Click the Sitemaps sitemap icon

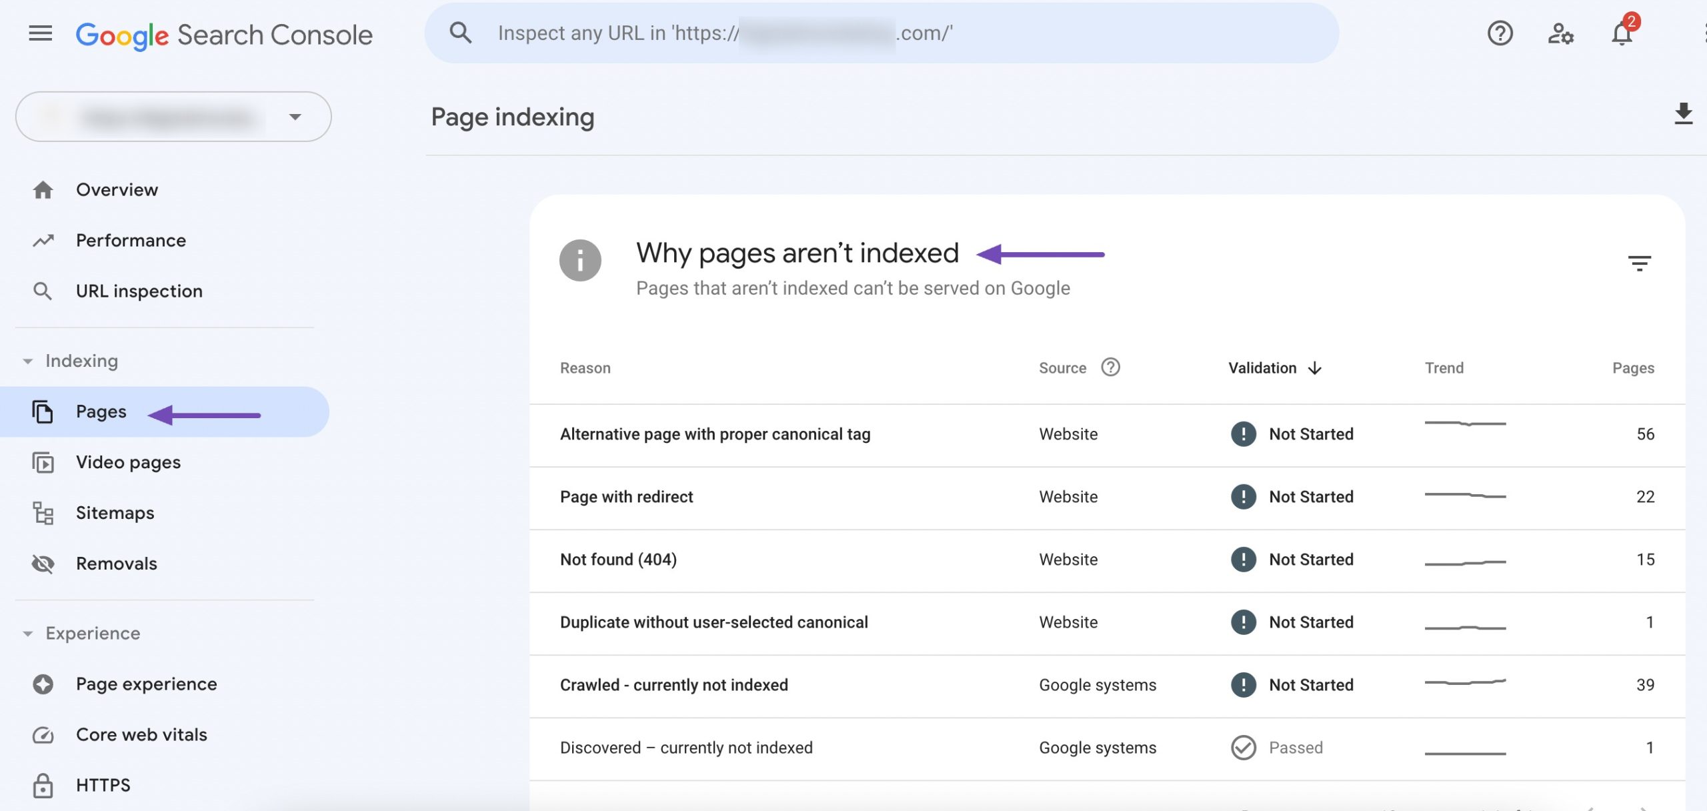43,512
